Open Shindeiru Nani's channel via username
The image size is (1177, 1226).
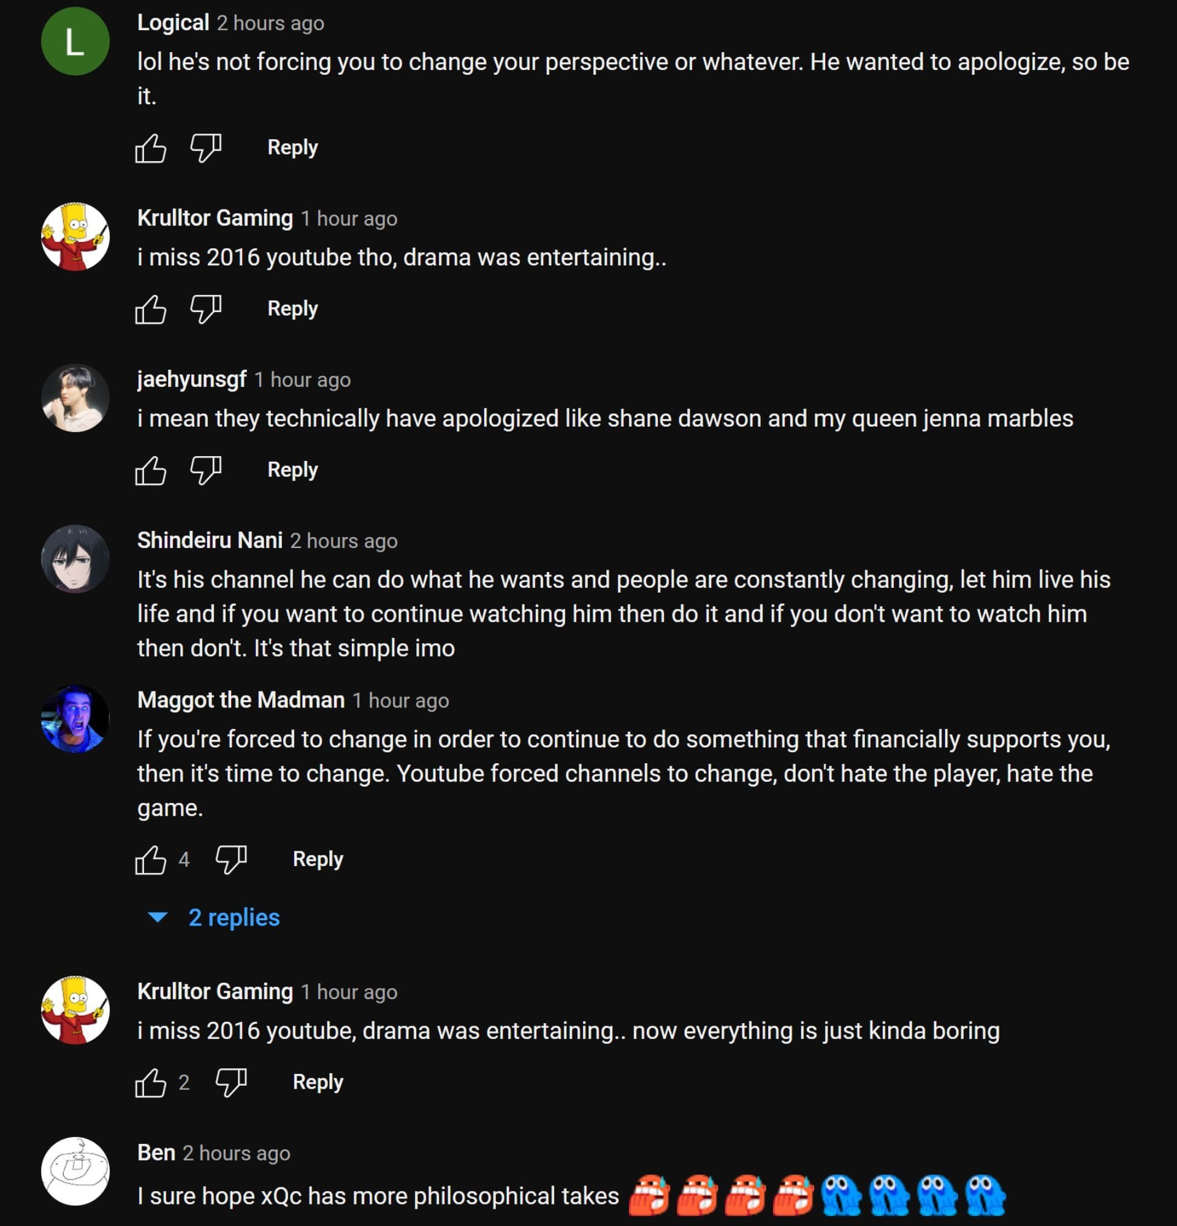click(x=209, y=541)
